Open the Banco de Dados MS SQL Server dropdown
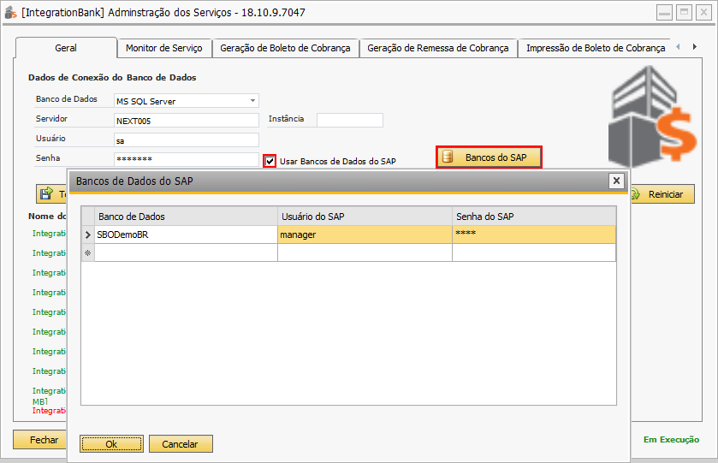 [x=252, y=101]
